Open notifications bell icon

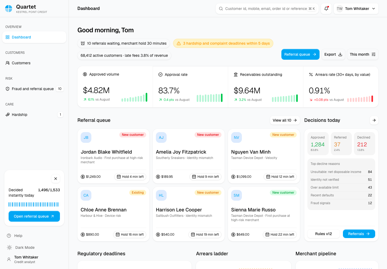[x=326, y=9]
